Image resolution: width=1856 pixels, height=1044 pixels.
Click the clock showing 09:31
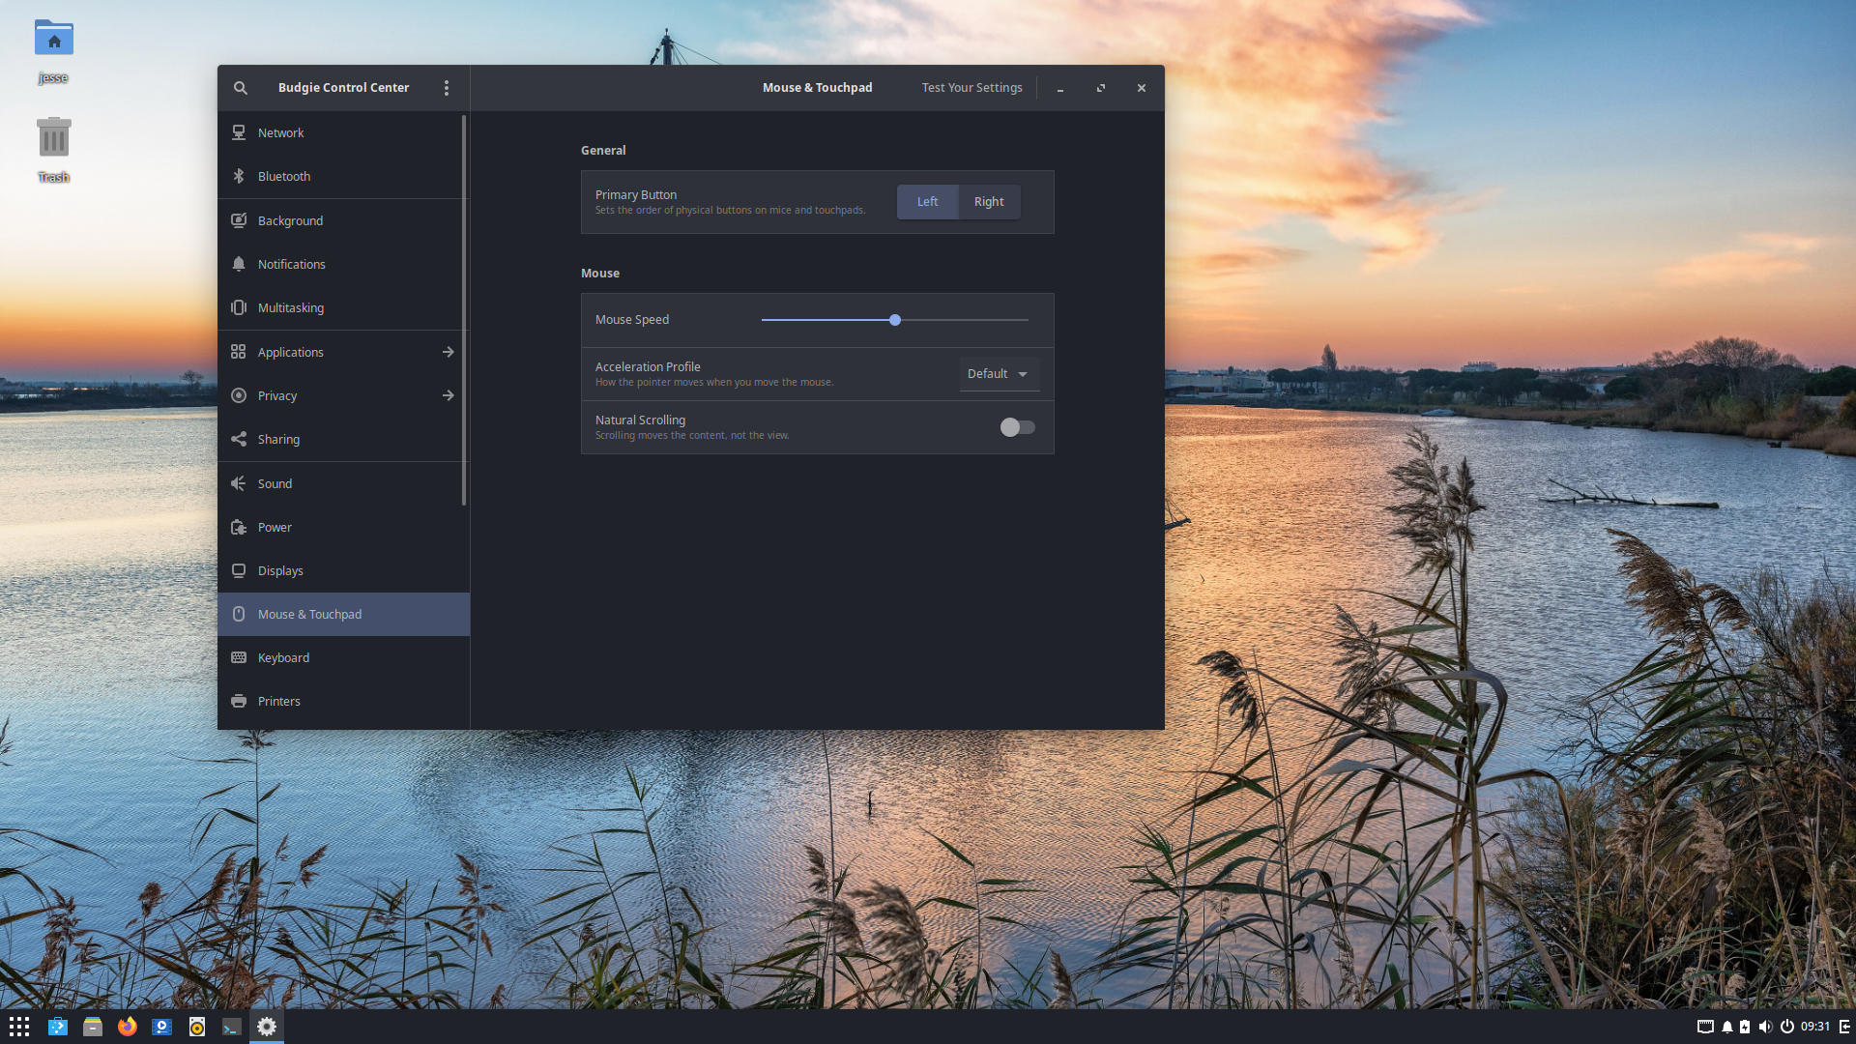(1814, 1027)
